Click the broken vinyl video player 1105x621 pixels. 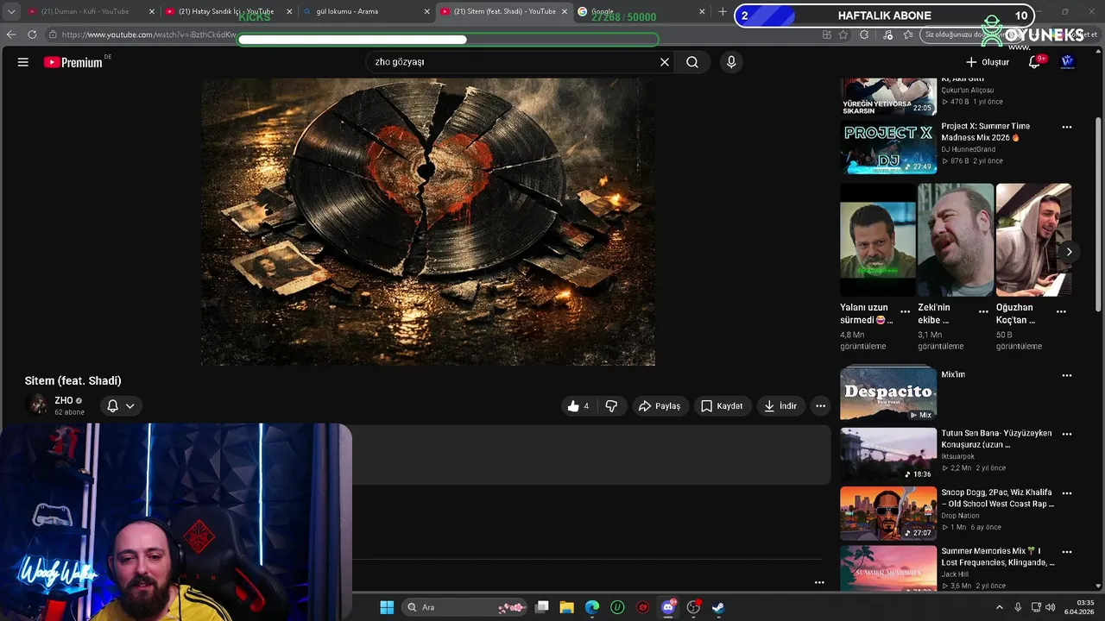point(428,222)
